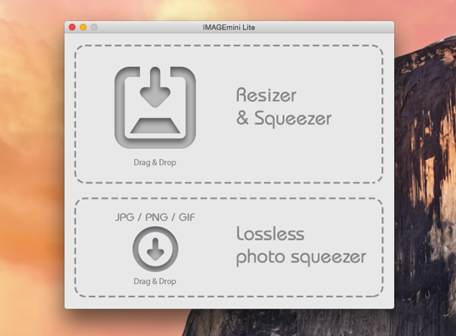Minimize the window with yellow button
Screen dimensions: 456x336
click(83, 28)
